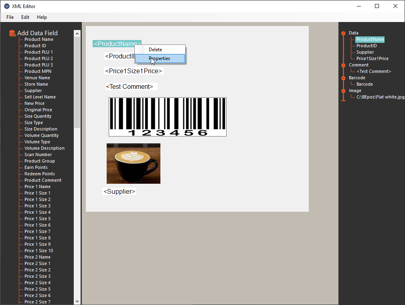Choose Delete from the context menu
The height and width of the screenshot is (305, 405).
[x=160, y=50]
